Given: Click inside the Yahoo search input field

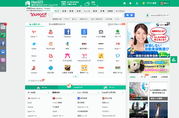Looking at the screenshot, I should [x=88, y=15].
